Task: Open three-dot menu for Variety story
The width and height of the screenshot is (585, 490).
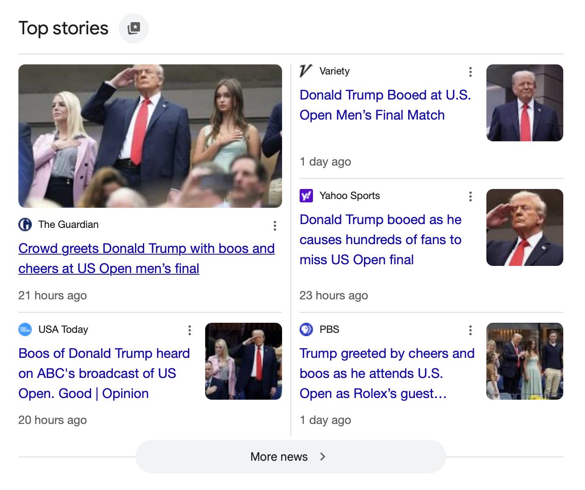Action: click(x=470, y=72)
